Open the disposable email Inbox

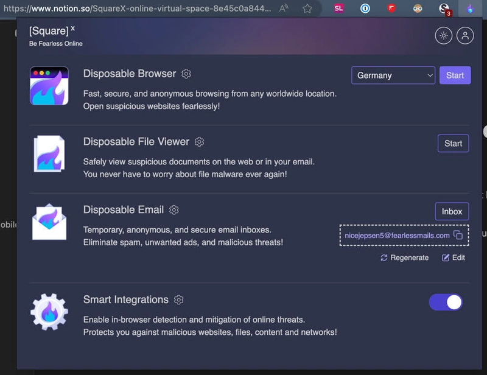[452, 211]
